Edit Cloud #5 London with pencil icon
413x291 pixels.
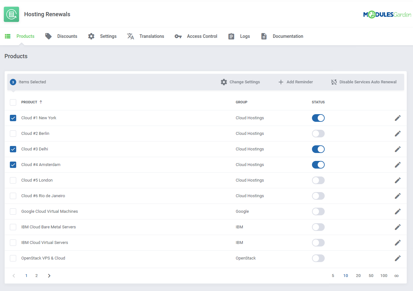click(398, 180)
